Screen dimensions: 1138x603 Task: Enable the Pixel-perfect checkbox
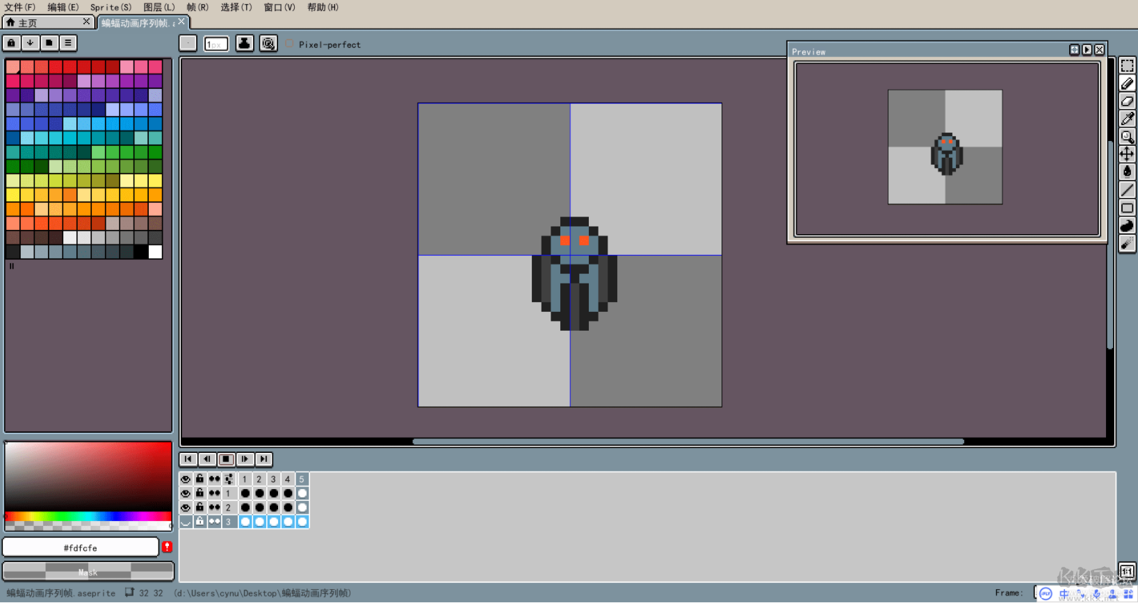click(x=289, y=44)
